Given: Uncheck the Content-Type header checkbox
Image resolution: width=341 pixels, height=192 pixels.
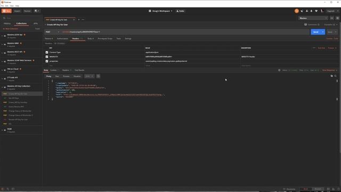Looking at the screenshot, I should tap(47, 52).
